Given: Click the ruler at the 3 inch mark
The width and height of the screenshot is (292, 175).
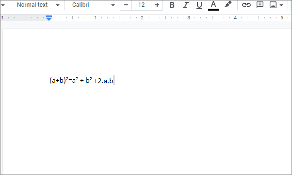Looking at the screenshot, I should pos(189,18).
